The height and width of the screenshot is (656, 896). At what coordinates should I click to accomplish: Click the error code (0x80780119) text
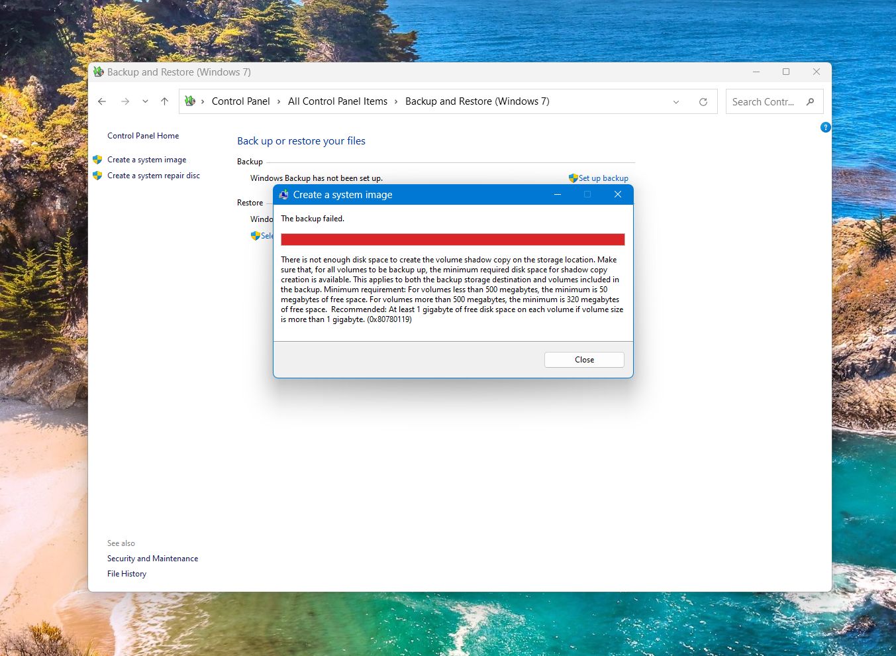click(389, 319)
